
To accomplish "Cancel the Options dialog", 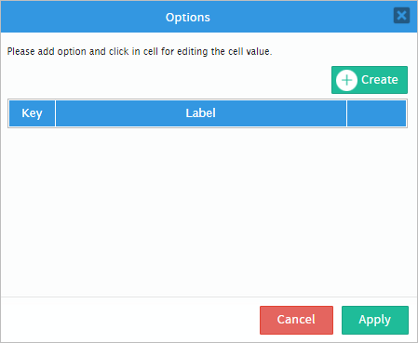I will pyautogui.click(x=296, y=320).
